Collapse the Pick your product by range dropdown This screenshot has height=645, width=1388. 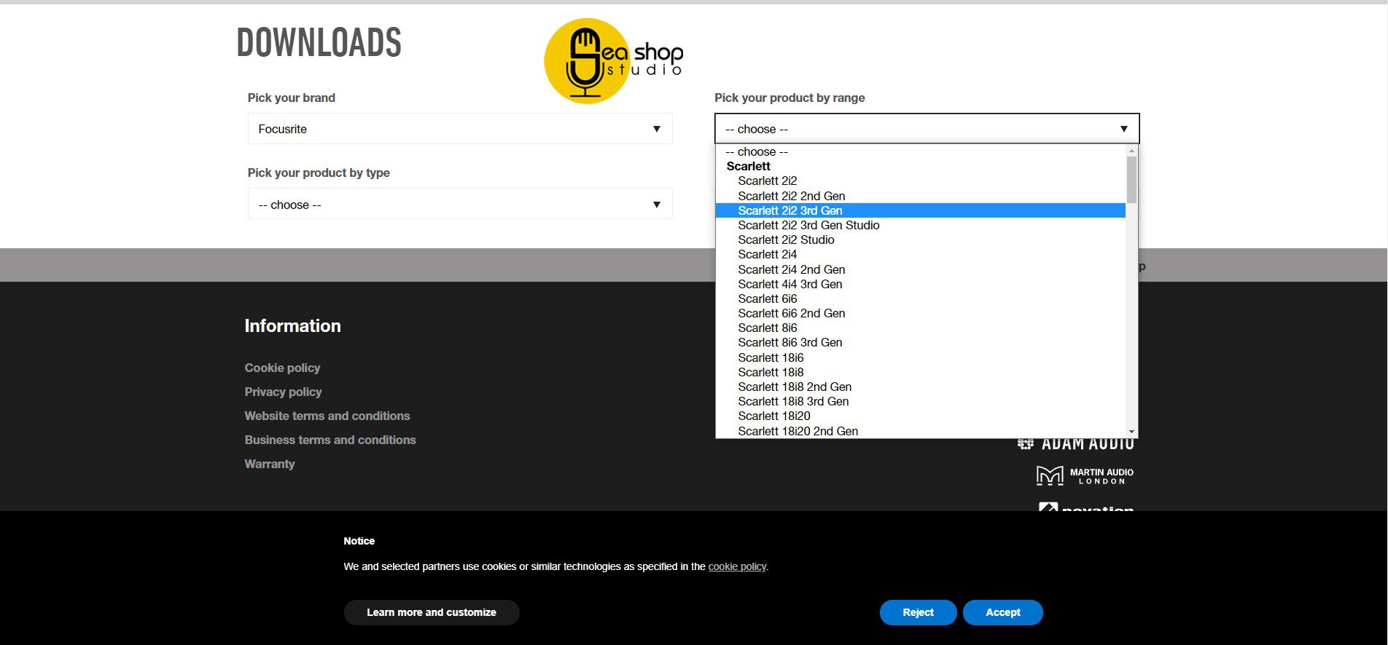tap(927, 129)
